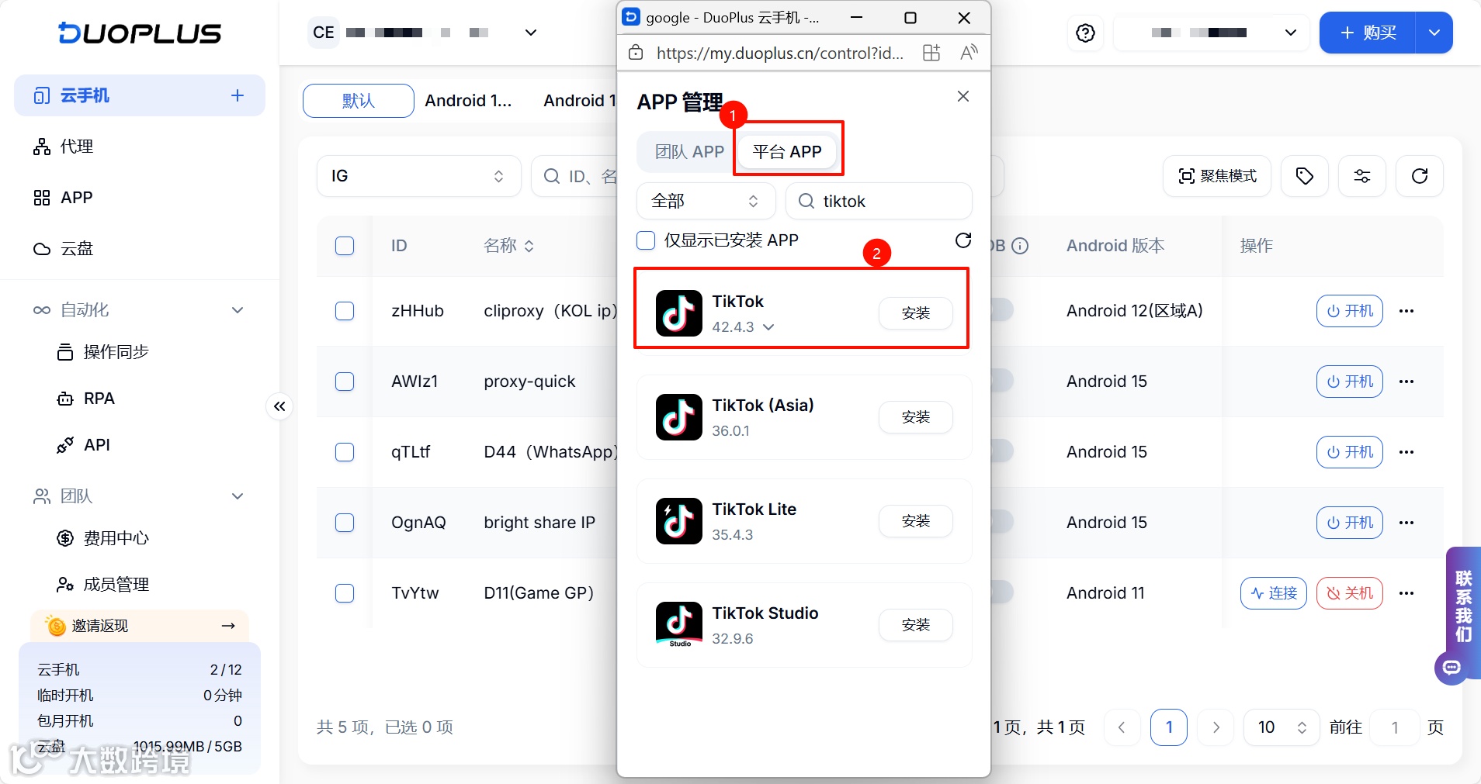Open more actions for TvYtw row
The image size is (1481, 784).
[1406, 593]
